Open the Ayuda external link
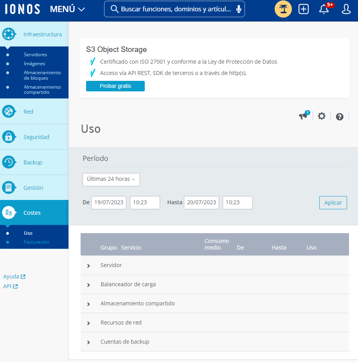358x362 pixels. [14, 276]
